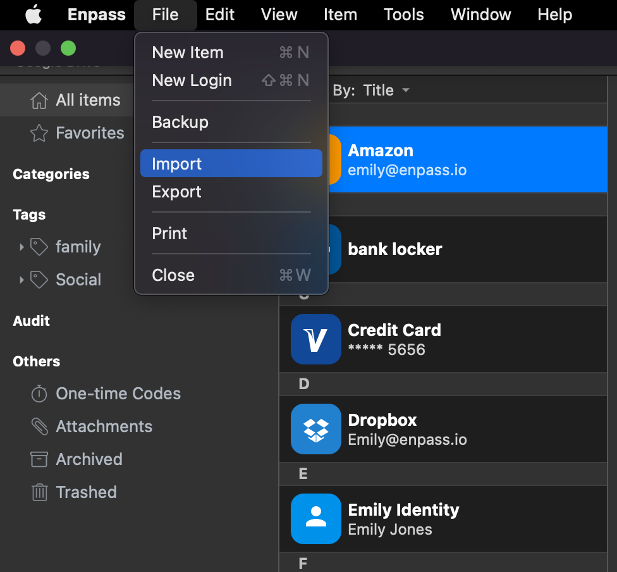The image size is (617, 572).
Task: Select the Dropbox item title
Action: 382,420
